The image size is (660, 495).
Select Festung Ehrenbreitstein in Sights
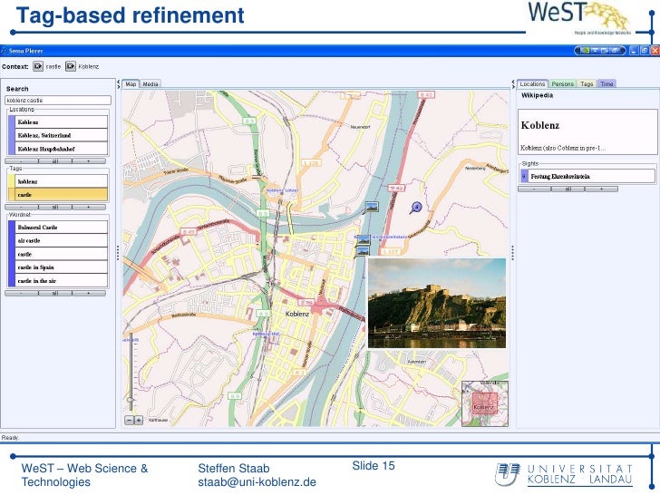[x=587, y=177]
